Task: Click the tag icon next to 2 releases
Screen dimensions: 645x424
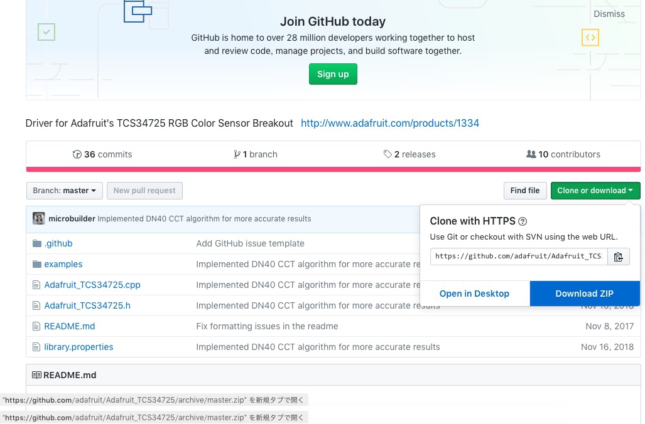Action: (x=388, y=154)
